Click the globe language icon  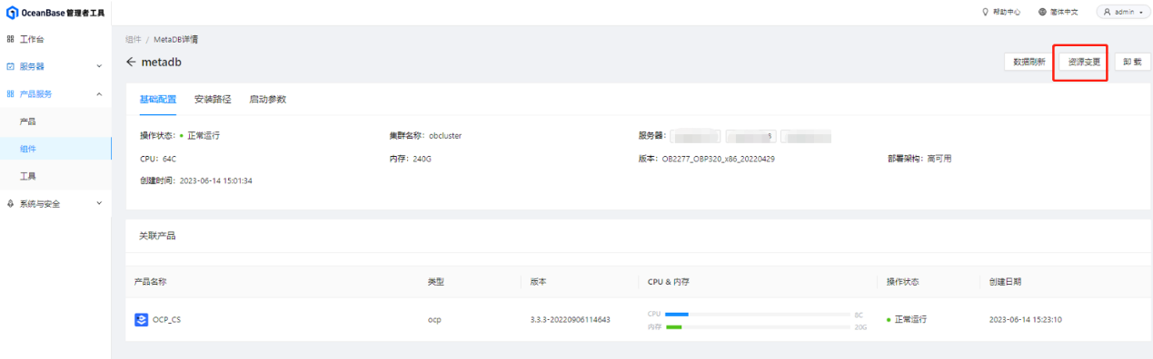tap(1043, 13)
